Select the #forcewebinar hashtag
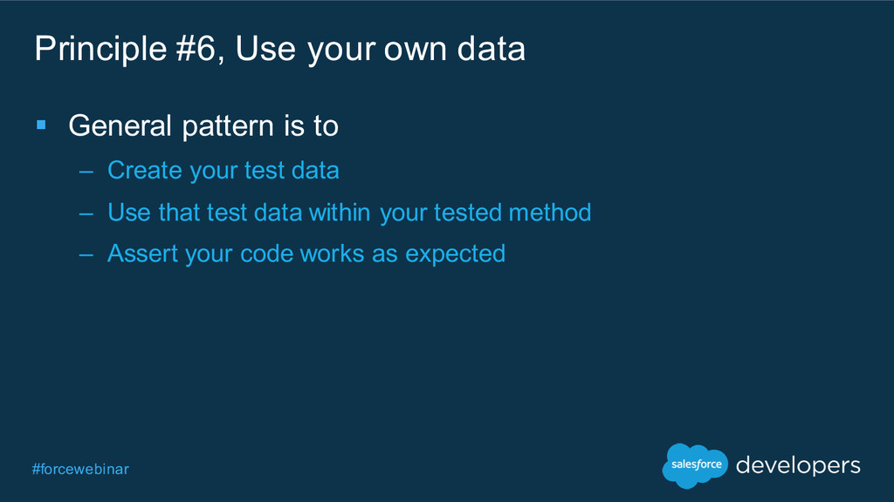 (x=80, y=469)
